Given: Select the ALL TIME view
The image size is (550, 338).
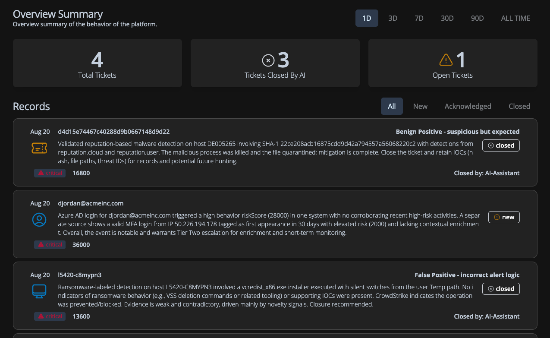Looking at the screenshot, I should point(515,18).
